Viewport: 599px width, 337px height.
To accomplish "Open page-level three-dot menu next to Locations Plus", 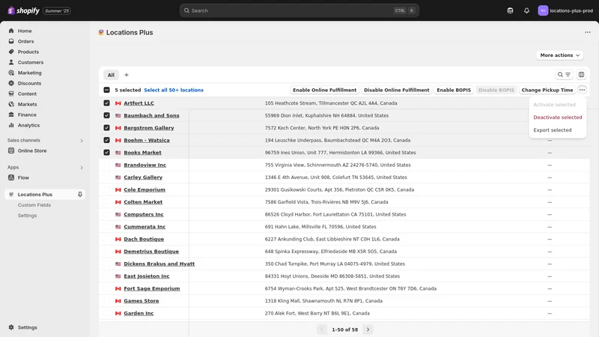I will [x=588, y=32].
